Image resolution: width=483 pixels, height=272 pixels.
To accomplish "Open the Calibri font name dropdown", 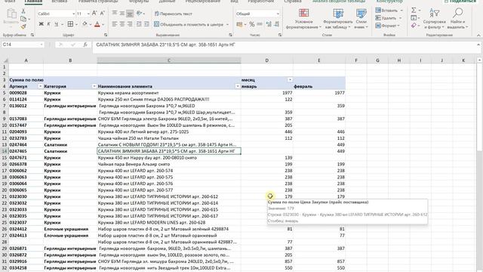I will tap(74, 14).
